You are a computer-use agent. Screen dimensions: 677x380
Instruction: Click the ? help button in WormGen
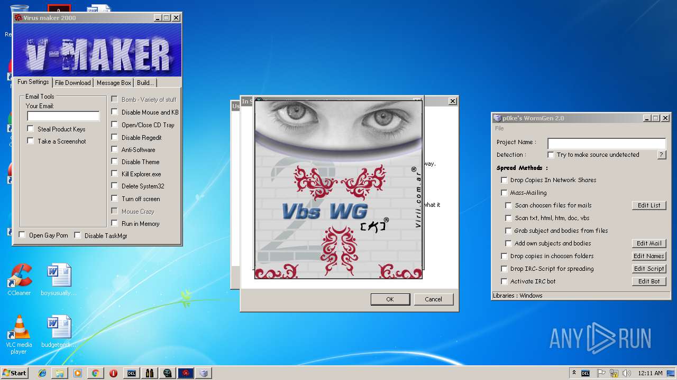(661, 155)
